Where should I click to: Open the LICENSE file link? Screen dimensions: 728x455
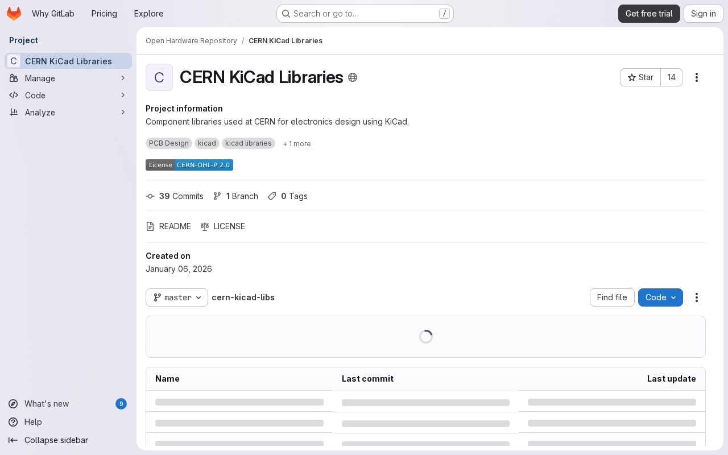click(x=222, y=226)
